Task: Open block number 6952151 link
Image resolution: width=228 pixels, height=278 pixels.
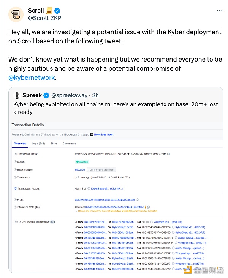Action: point(80,170)
